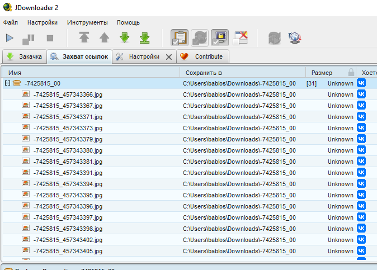The height and width of the screenshot is (270, 377).
Task: Click the green Move down arrow icon
Action: click(124, 38)
